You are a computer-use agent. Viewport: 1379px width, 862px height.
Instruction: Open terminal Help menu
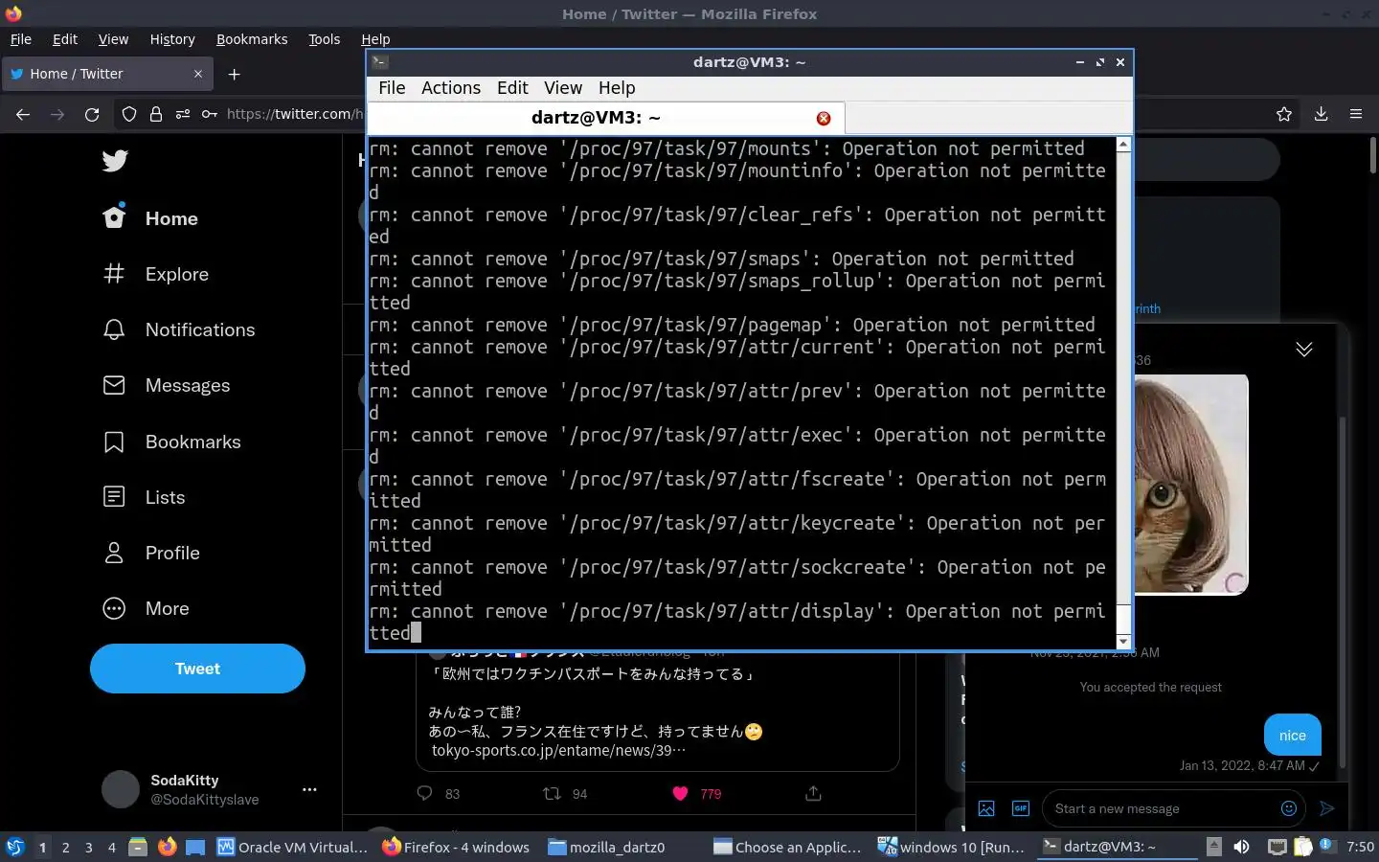tap(617, 88)
